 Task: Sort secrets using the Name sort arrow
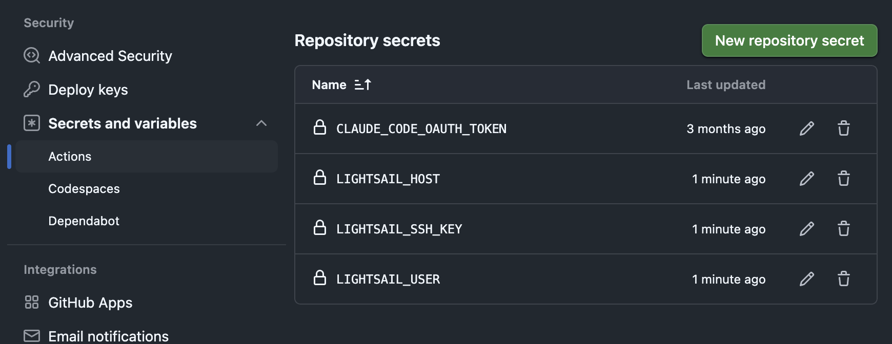click(362, 85)
